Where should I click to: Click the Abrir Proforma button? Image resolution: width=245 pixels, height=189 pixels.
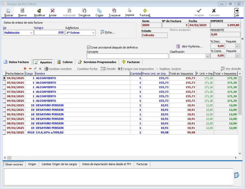pos(189,47)
